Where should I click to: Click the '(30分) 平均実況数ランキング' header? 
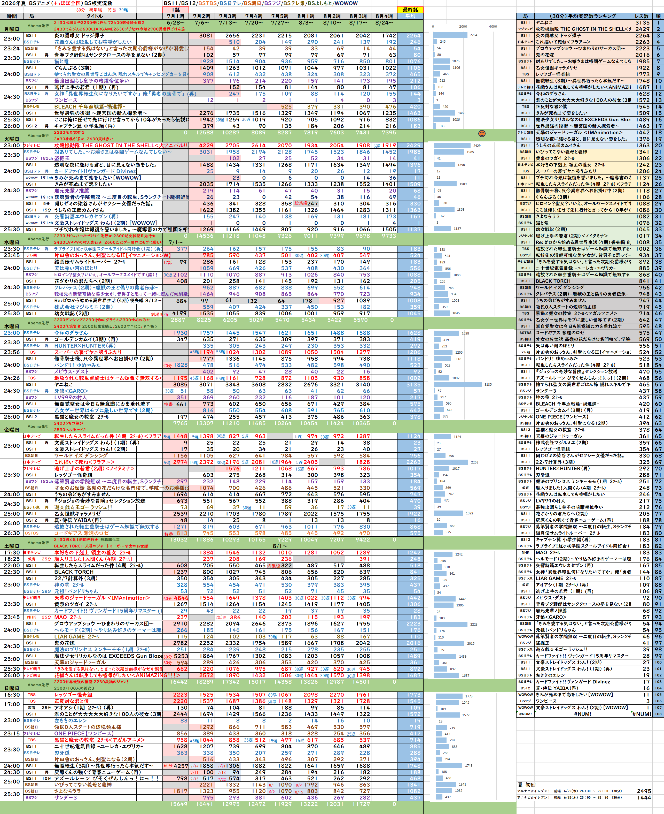[583, 16]
